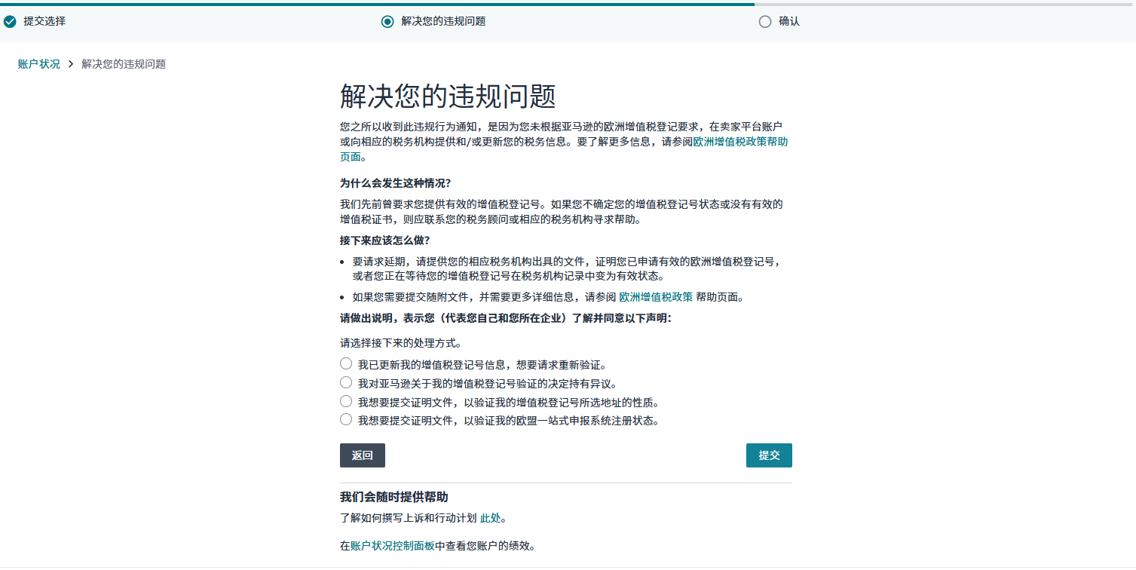Click the teal progress bar at top
Image resolution: width=1136 pixels, height=570 pixels.
click(x=377, y=4)
